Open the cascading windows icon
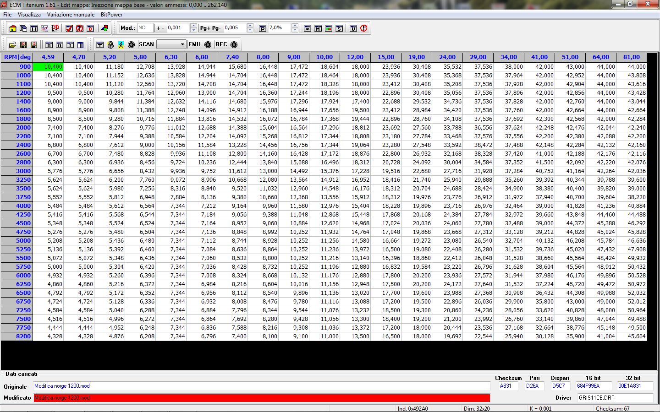 point(23,28)
